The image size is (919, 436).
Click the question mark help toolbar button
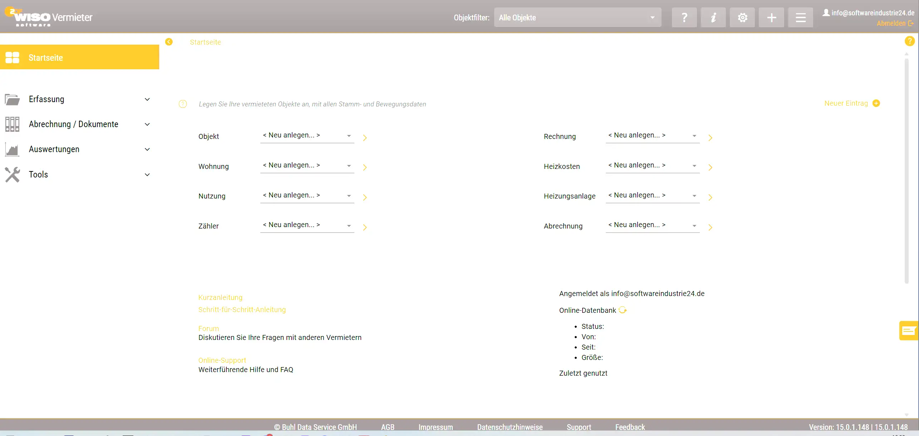[x=684, y=17]
